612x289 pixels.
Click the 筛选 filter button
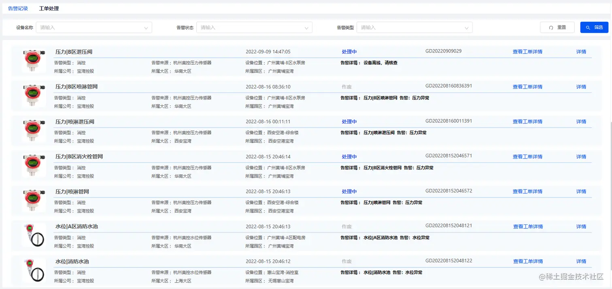point(594,27)
